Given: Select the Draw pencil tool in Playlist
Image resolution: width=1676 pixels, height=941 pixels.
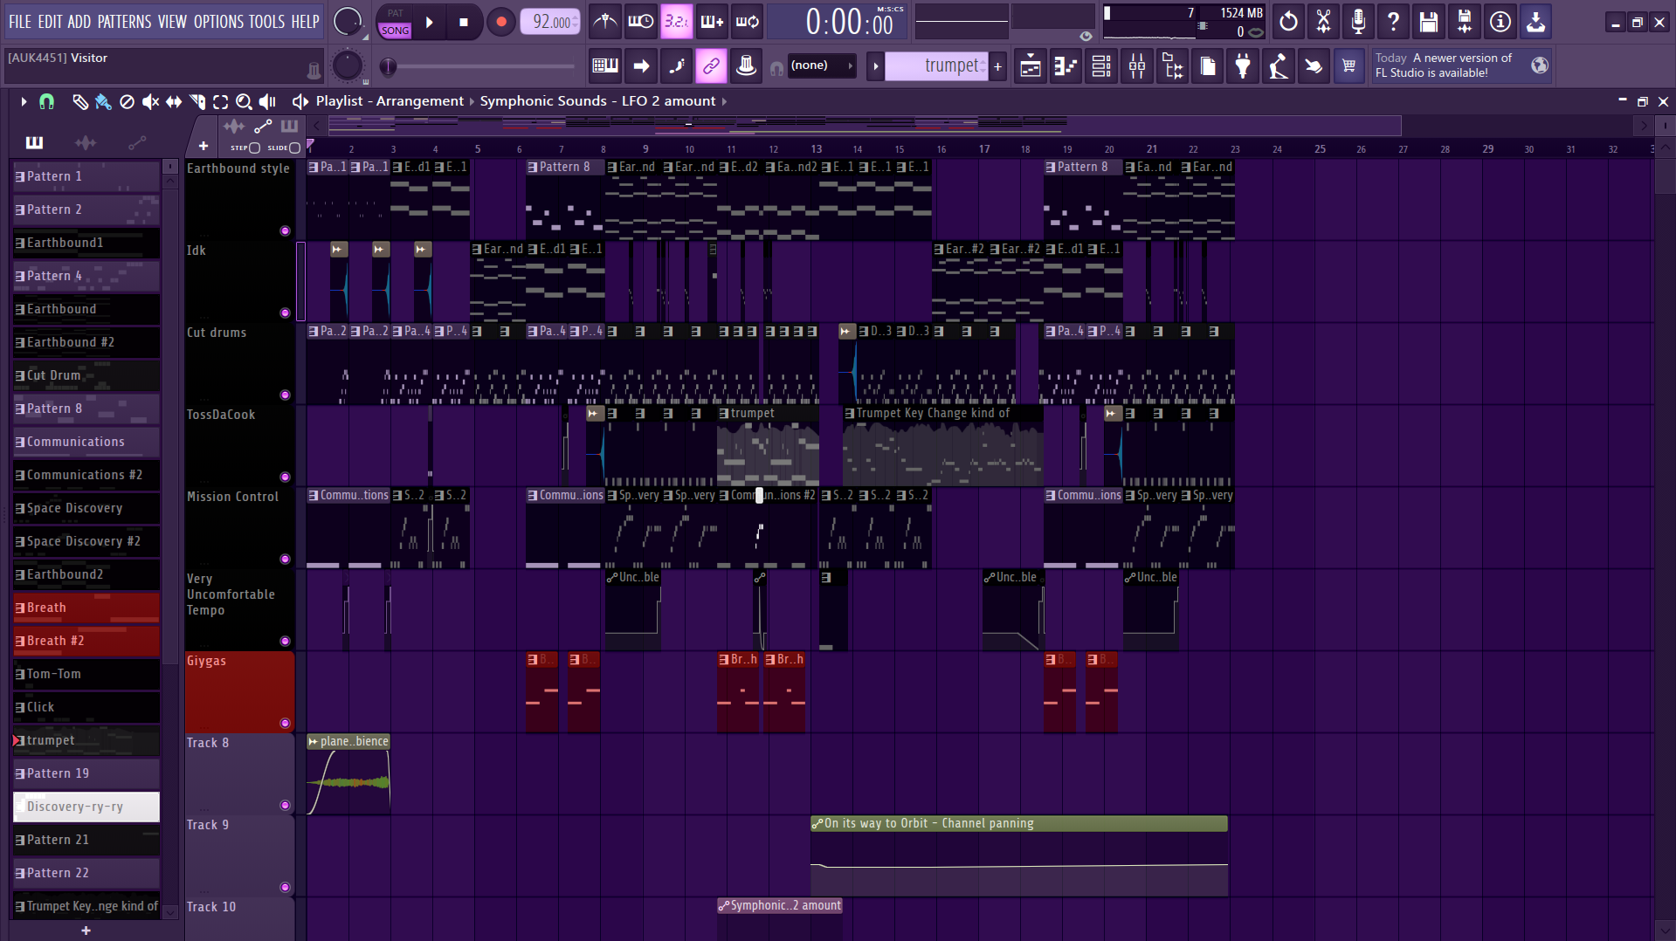Looking at the screenshot, I should coord(79,102).
